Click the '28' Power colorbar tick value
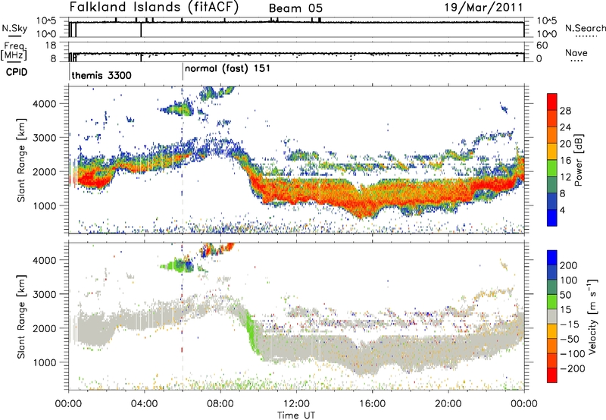Image resolution: width=606 pixels, height=420 pixels. click(565, 111)
